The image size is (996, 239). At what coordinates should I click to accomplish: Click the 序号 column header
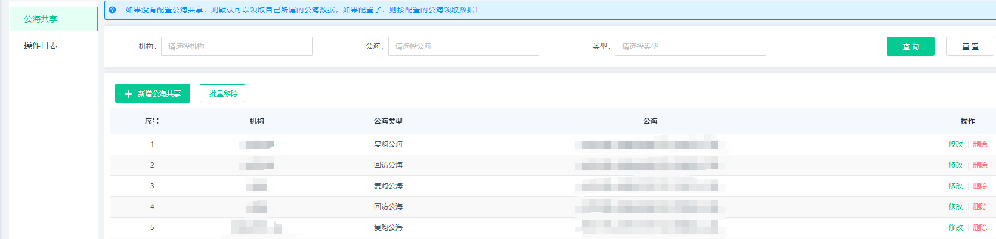coord(152,121)
